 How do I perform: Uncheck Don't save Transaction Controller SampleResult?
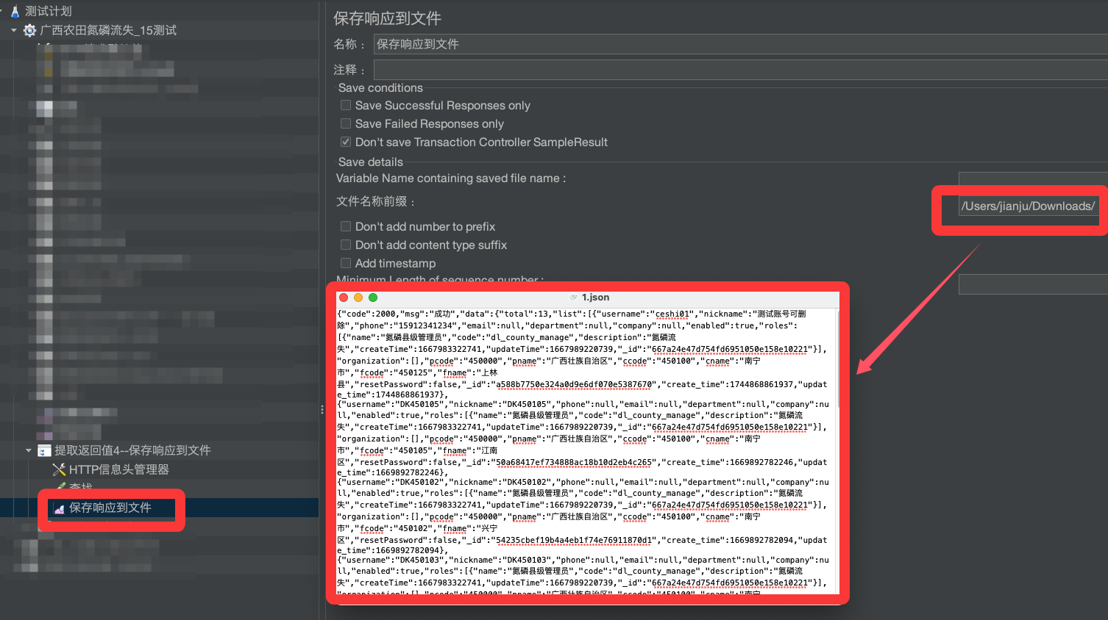point(346,142)
